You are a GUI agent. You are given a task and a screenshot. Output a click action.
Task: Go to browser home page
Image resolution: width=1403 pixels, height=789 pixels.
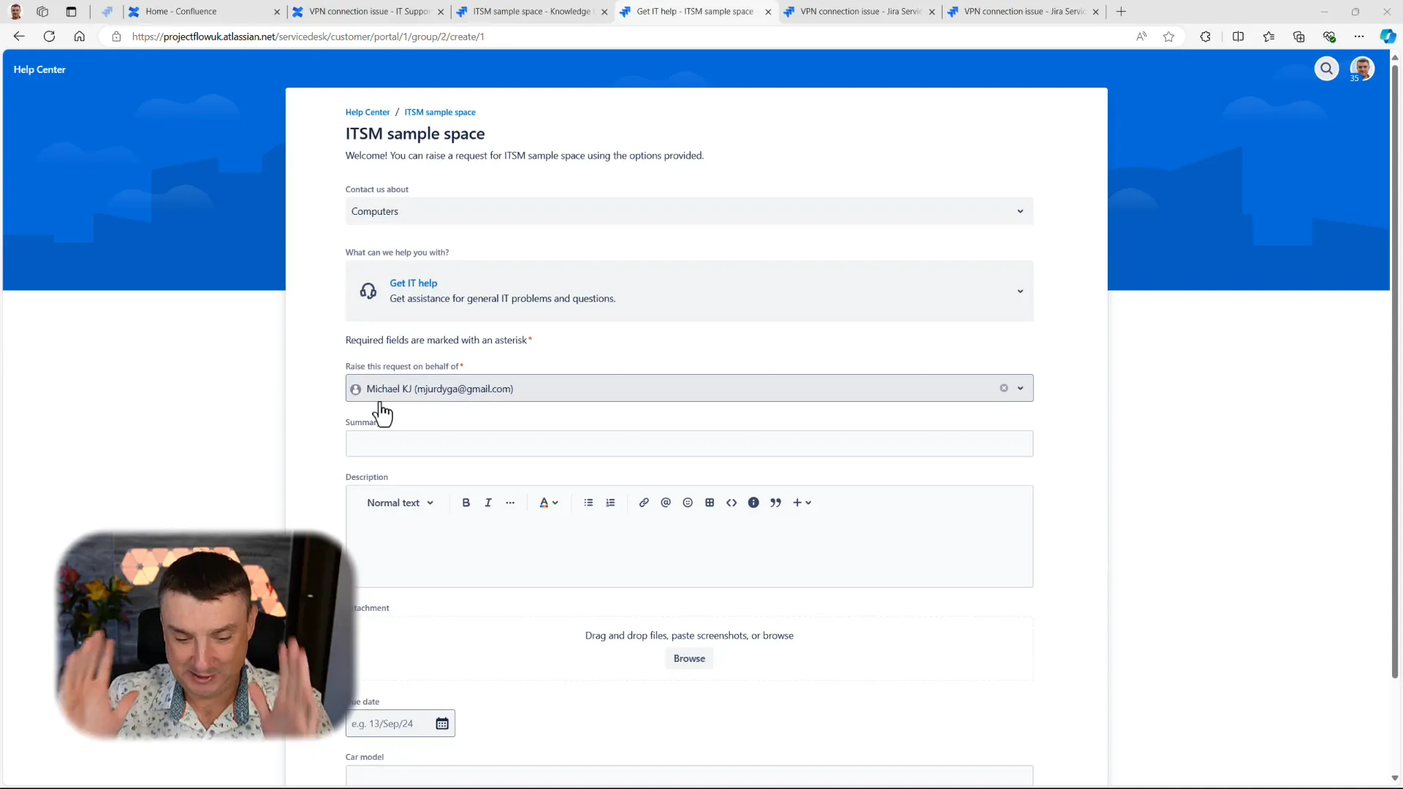click(x=80, y=37)
